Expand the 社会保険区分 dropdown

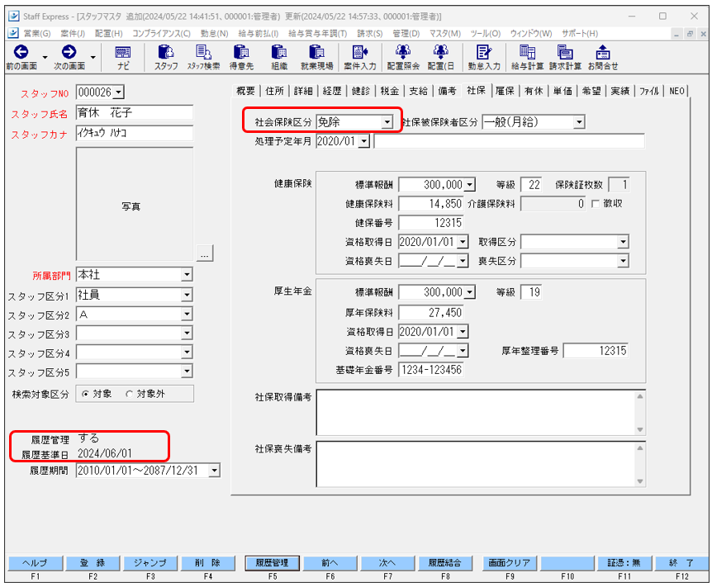[387, 122]
